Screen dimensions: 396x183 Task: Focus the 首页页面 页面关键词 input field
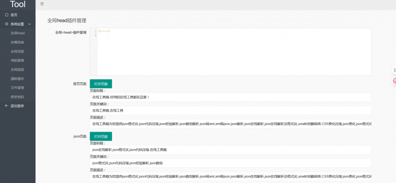pyautogui.click(x=230, y=110)
